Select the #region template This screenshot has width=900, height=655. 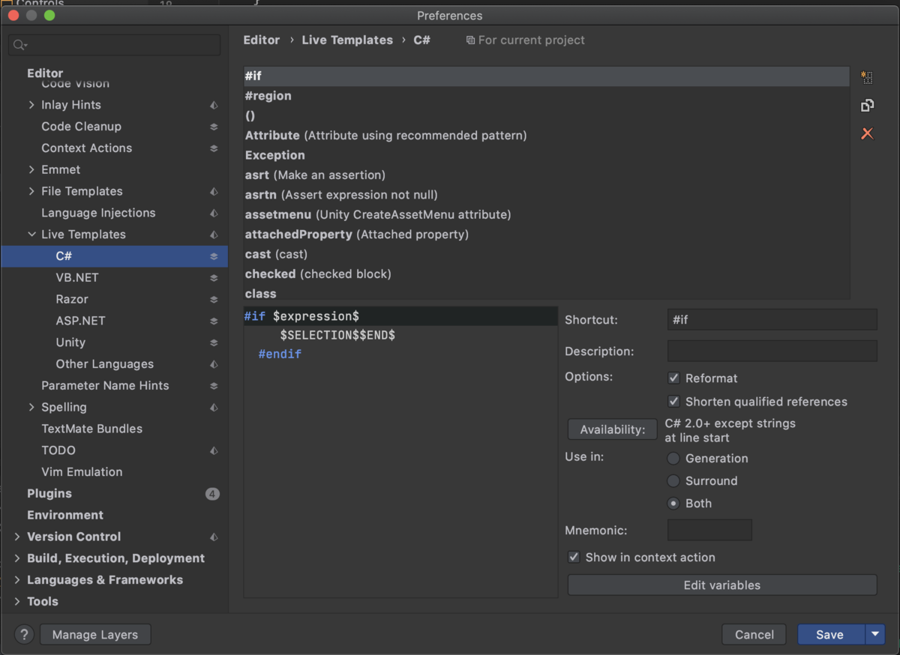pyautogui.click(x=547, y=96)
